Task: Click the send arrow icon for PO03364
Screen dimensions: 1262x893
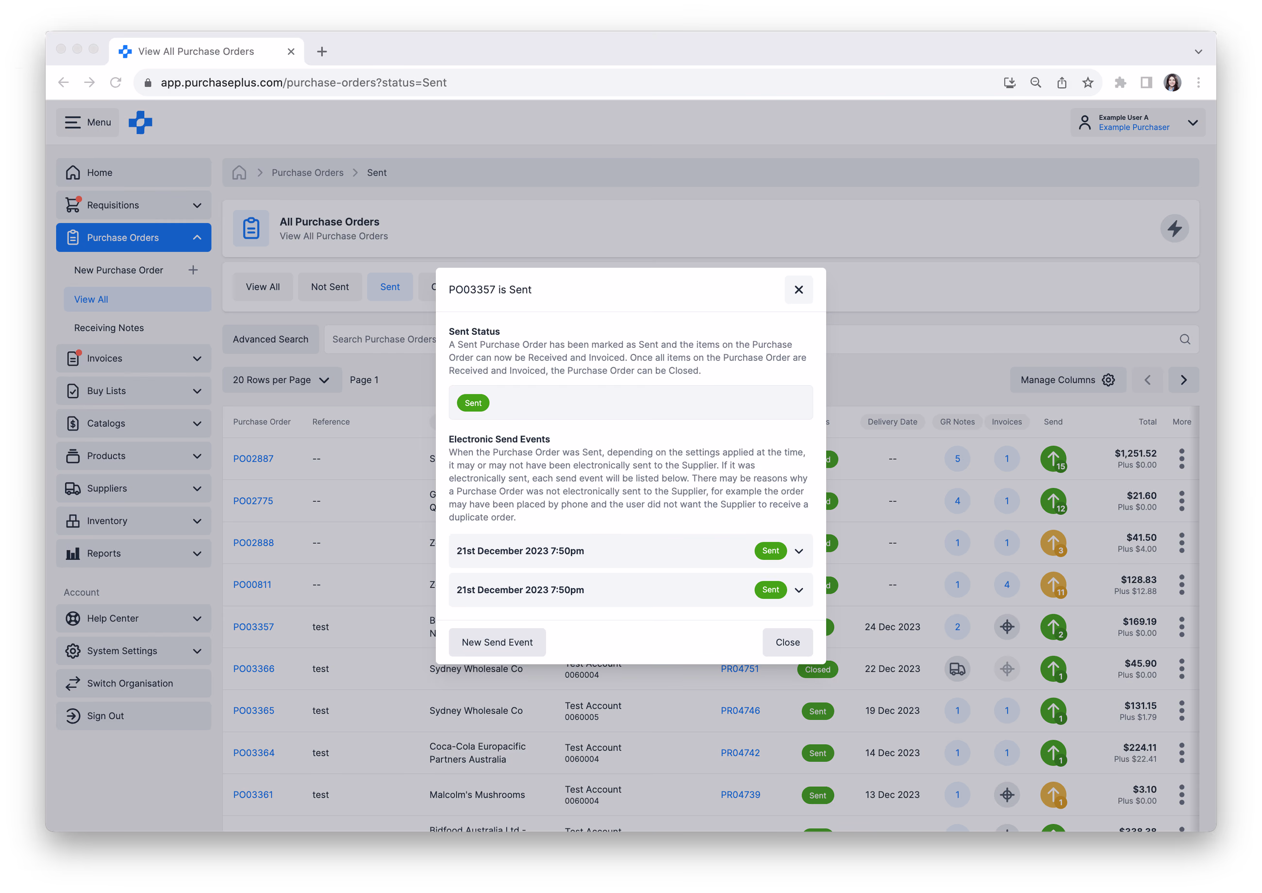Action: pyautogui.click(x=1053, y=753)
